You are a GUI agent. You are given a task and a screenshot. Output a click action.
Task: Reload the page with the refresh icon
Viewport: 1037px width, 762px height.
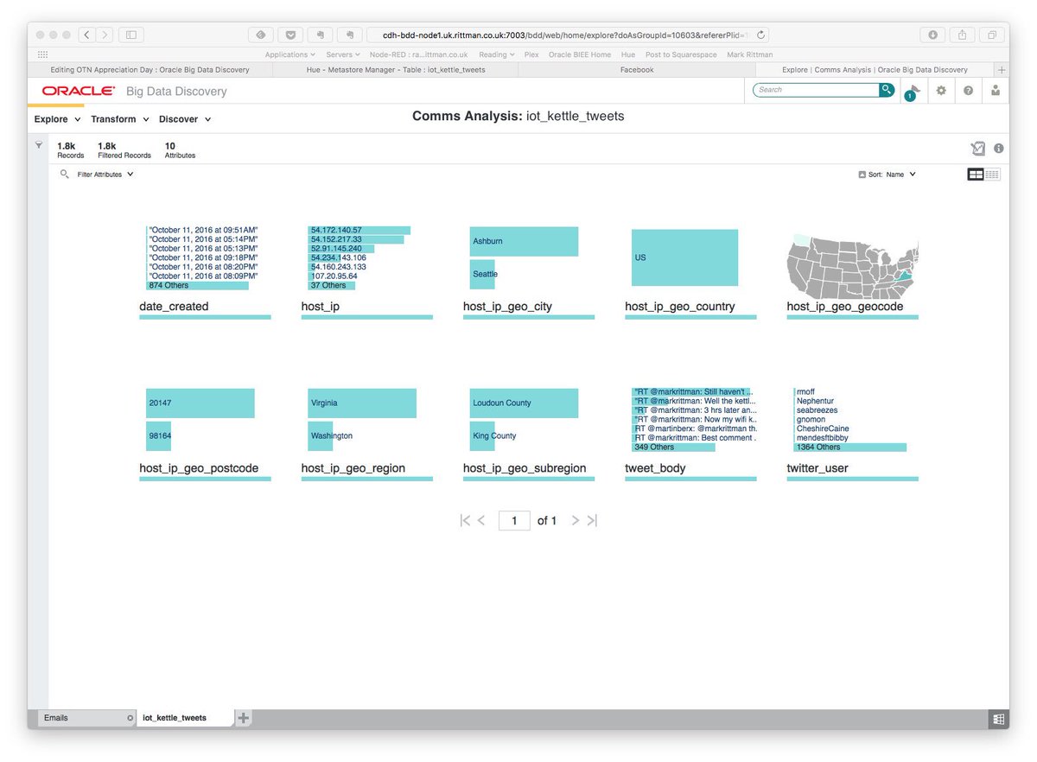760,35
